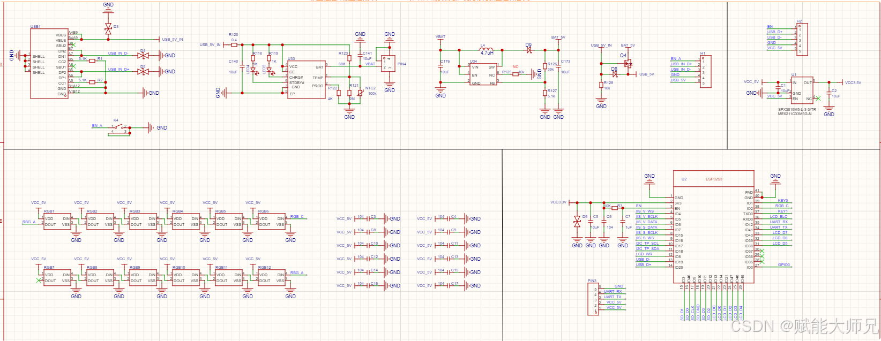Click the LCD_WR net label

pyautogui.click(x=644, y=254)
